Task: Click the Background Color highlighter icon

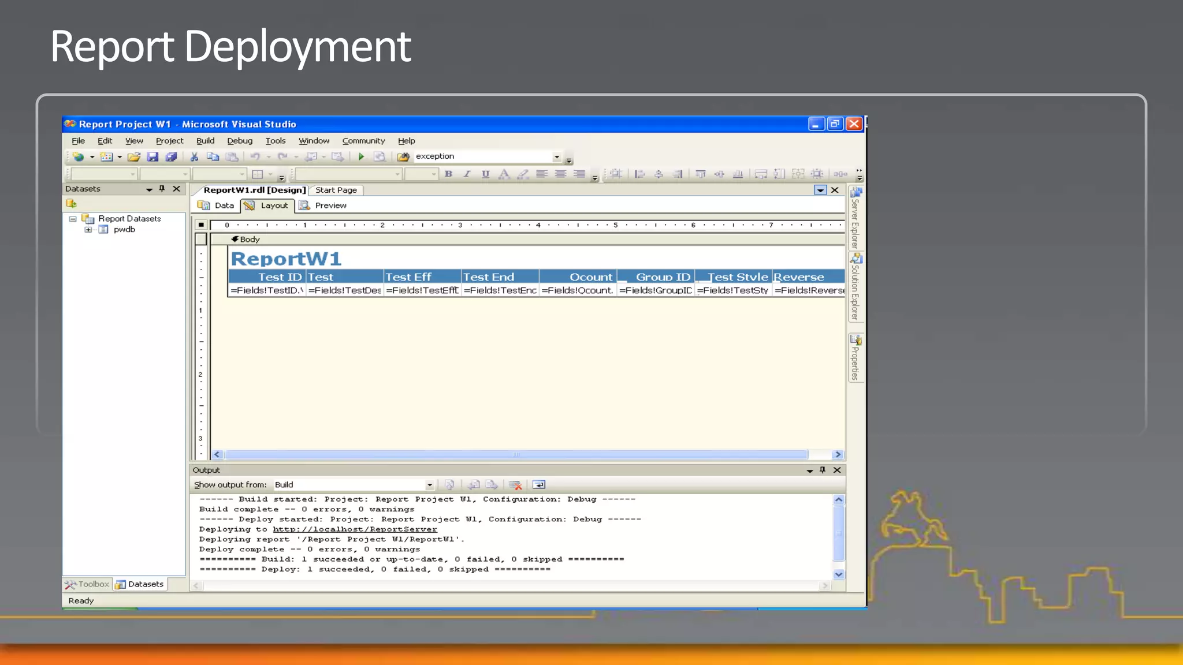Action: 523,174
